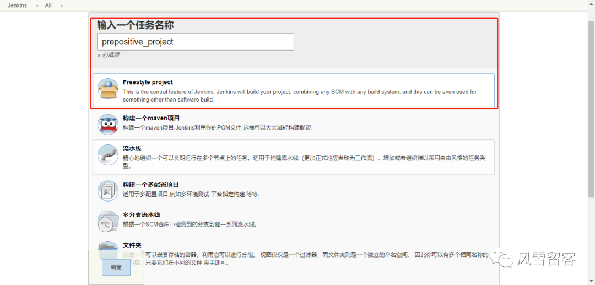Expand the arrow after Jenkins breadcrumb
Image resolution: width=595 pixels, height=285 pixels.
coord(37,5)
